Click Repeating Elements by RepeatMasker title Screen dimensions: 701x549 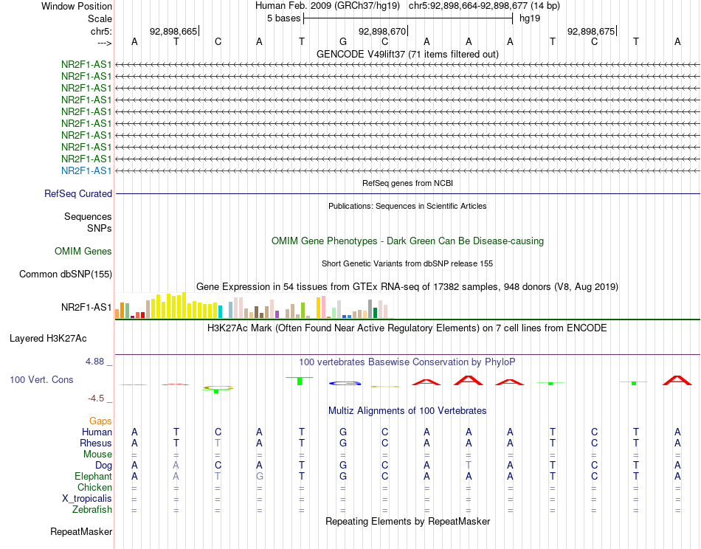point(408,521)
